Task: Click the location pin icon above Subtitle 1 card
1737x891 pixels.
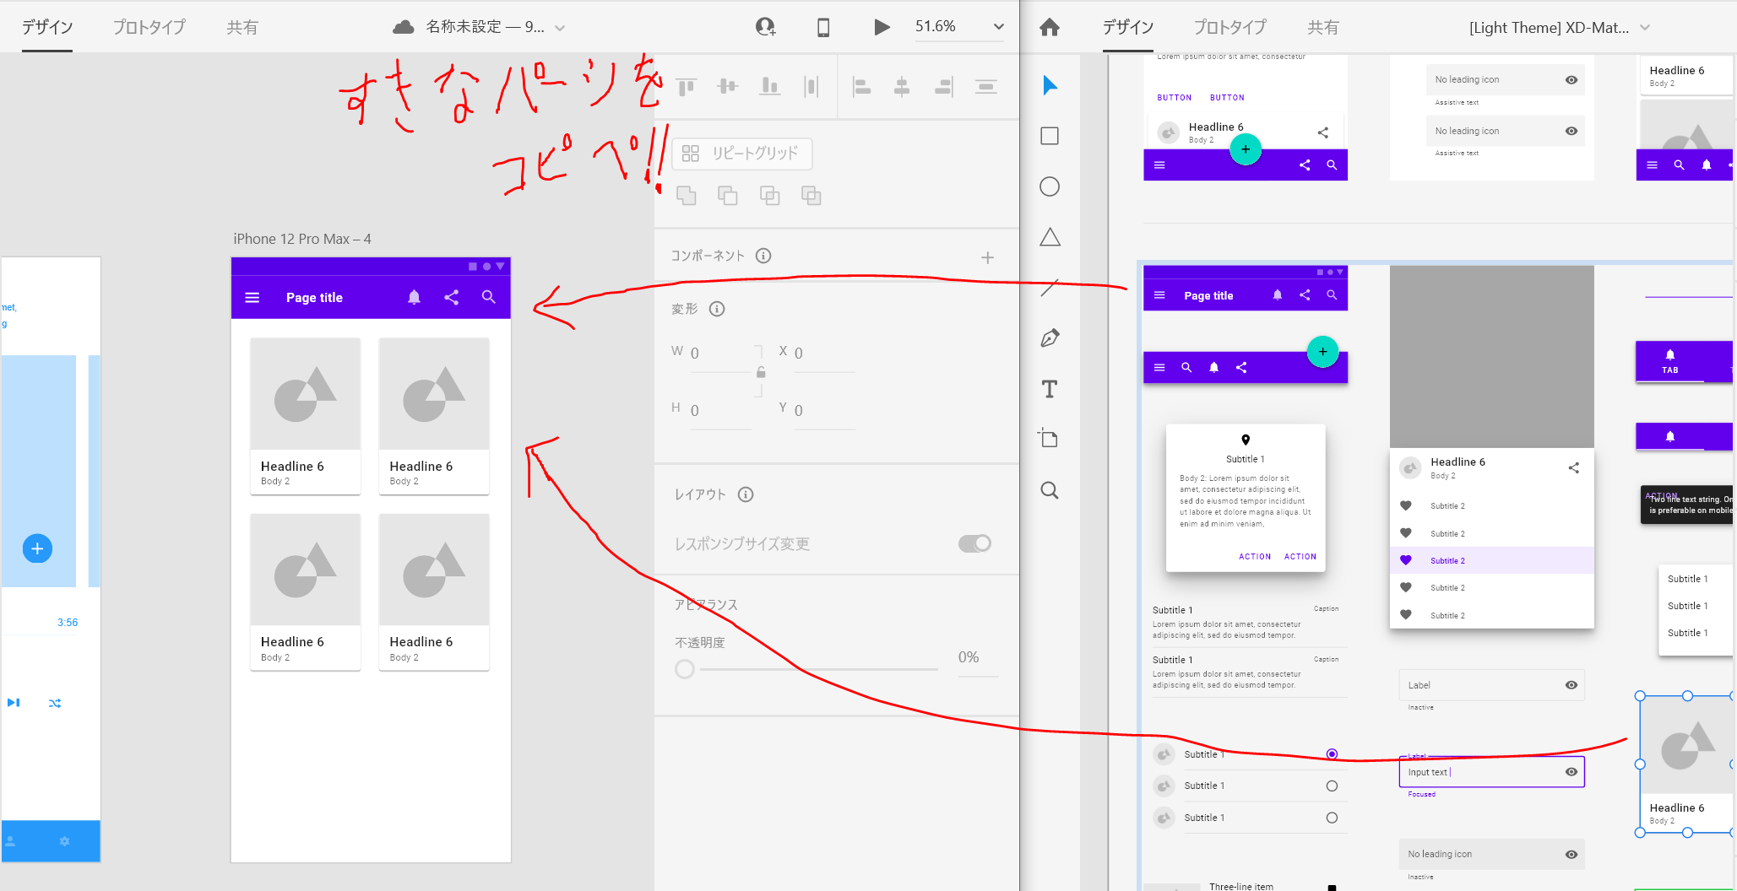Action: pos(1246,440)
